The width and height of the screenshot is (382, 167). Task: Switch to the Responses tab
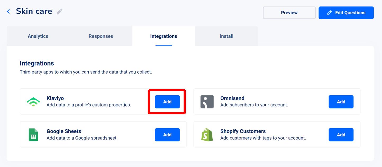coord(101,36)
